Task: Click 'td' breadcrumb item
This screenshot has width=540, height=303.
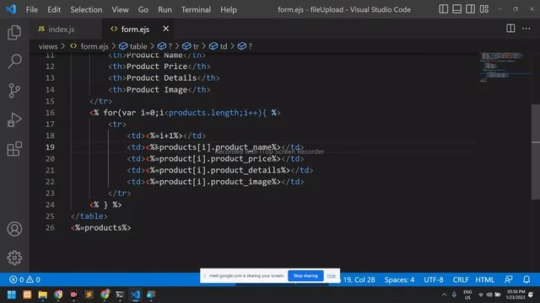Action: click(223, 46)
